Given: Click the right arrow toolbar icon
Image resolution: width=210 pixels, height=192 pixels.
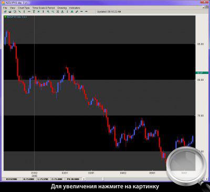Looking at the screenshot, I should pos(86,12).
